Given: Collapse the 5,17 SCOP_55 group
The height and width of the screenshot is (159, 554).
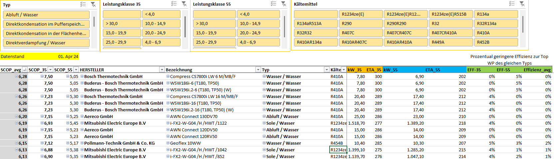Looking at the screenshot, I should tap(68, 143).
